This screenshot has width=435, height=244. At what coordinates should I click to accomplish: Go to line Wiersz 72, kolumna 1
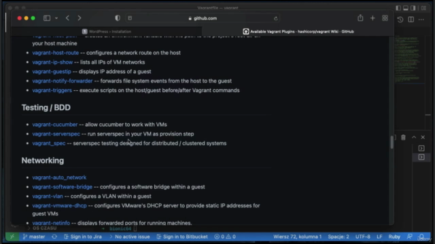[x=298, y=237]
